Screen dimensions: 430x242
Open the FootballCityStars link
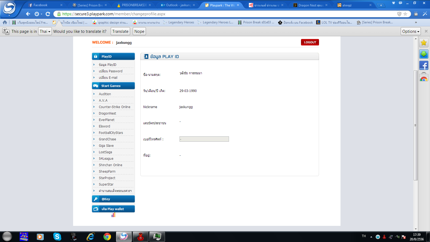click(x=111, y=133)
